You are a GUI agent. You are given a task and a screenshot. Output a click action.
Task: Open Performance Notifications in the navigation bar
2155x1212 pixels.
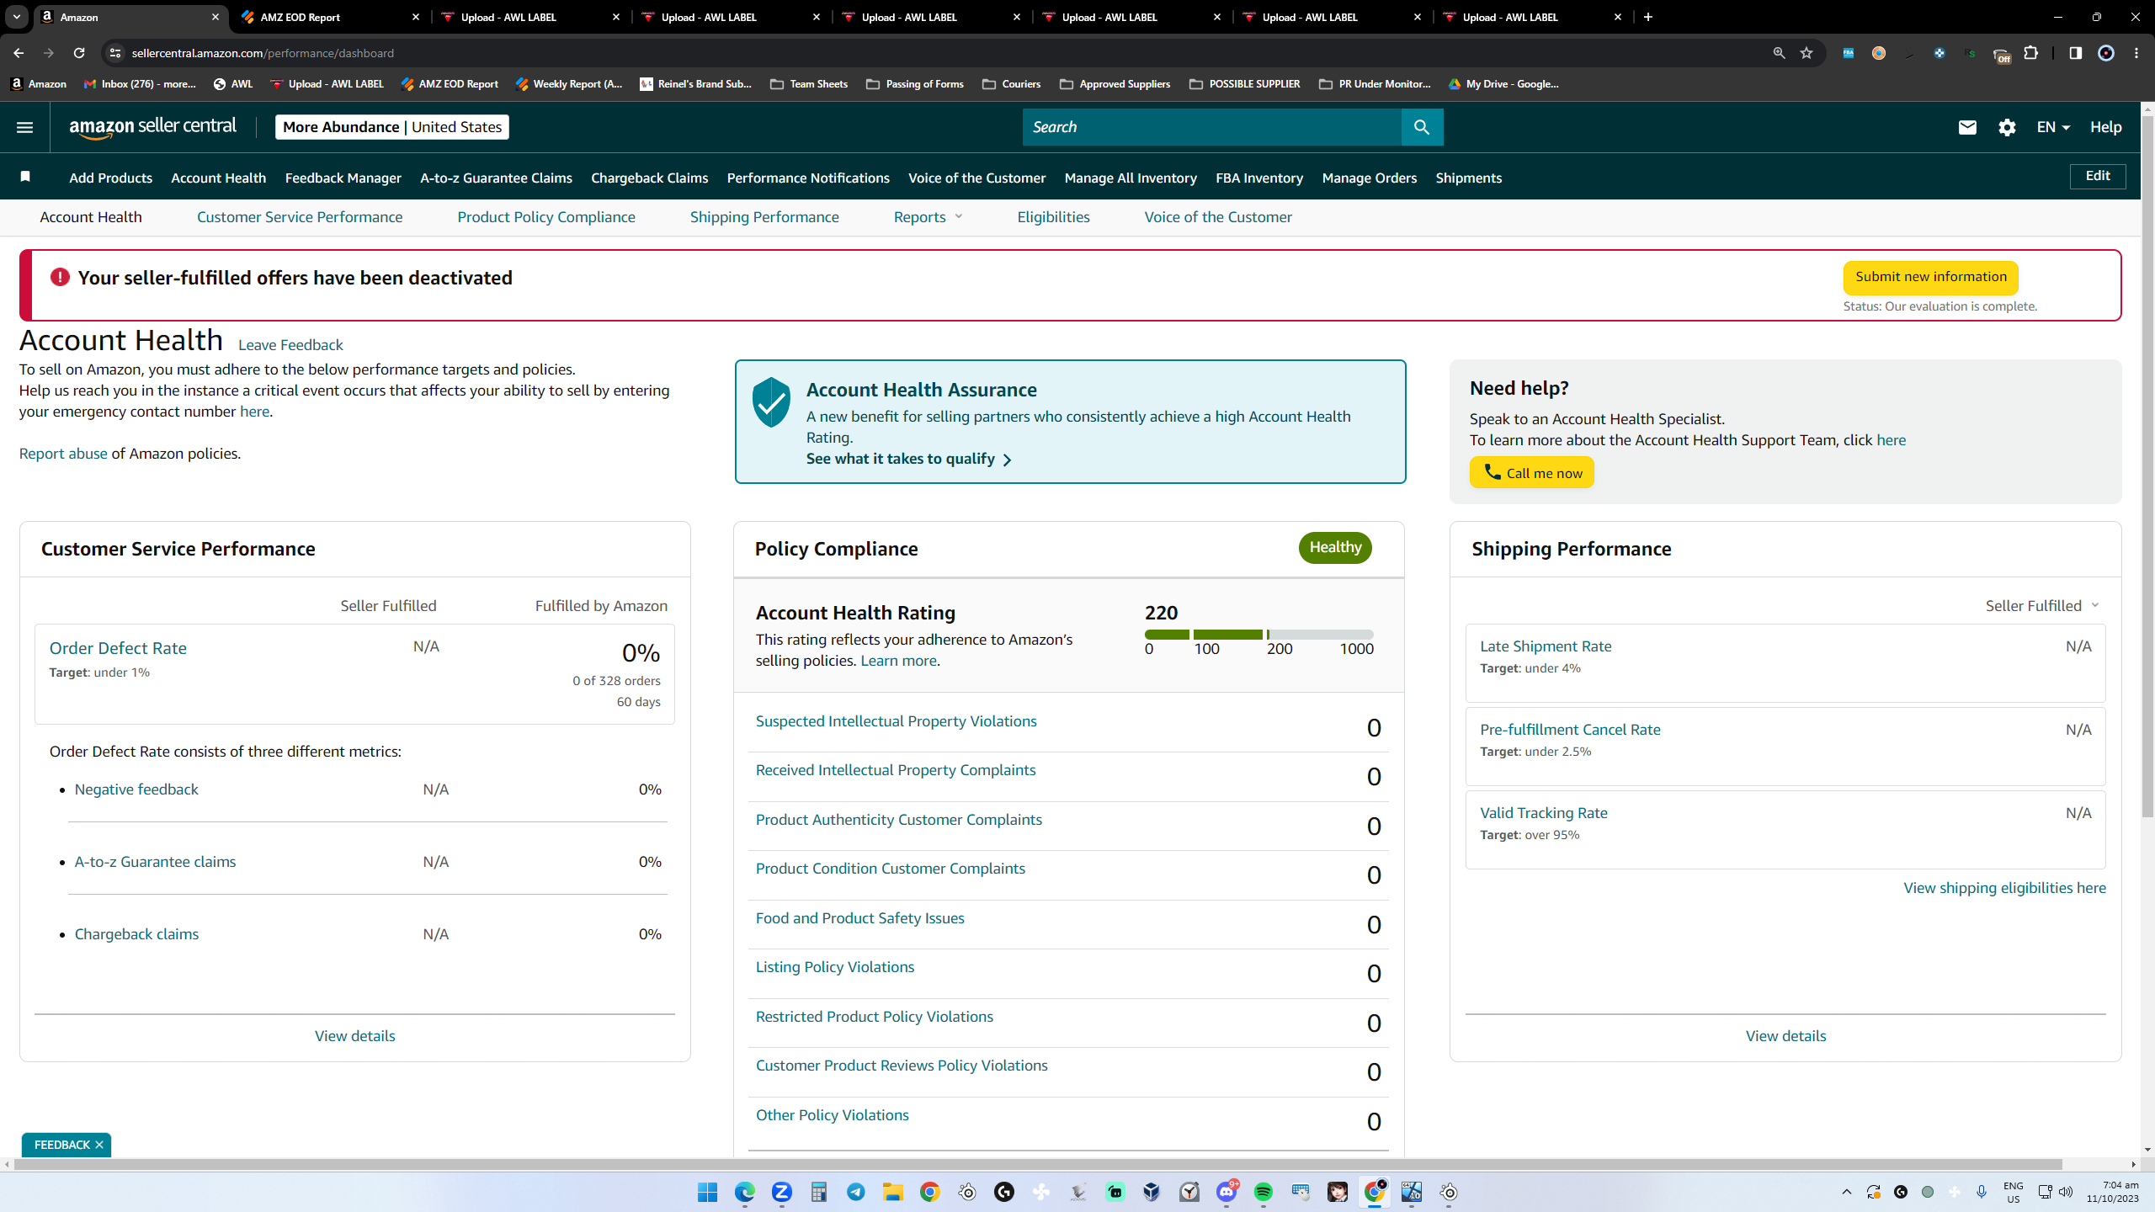pos(808,178)
